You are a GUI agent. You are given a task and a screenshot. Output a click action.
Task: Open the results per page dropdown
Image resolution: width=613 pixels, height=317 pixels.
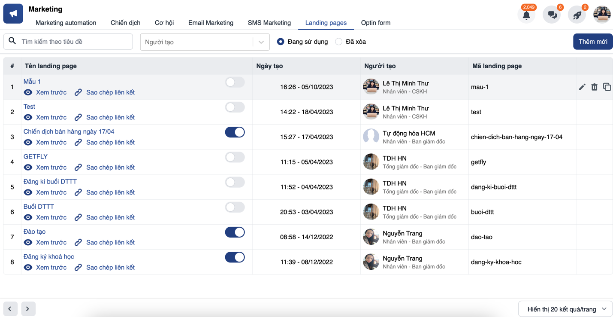pos(565,308)
